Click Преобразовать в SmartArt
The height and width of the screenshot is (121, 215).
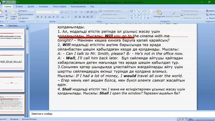113,18
